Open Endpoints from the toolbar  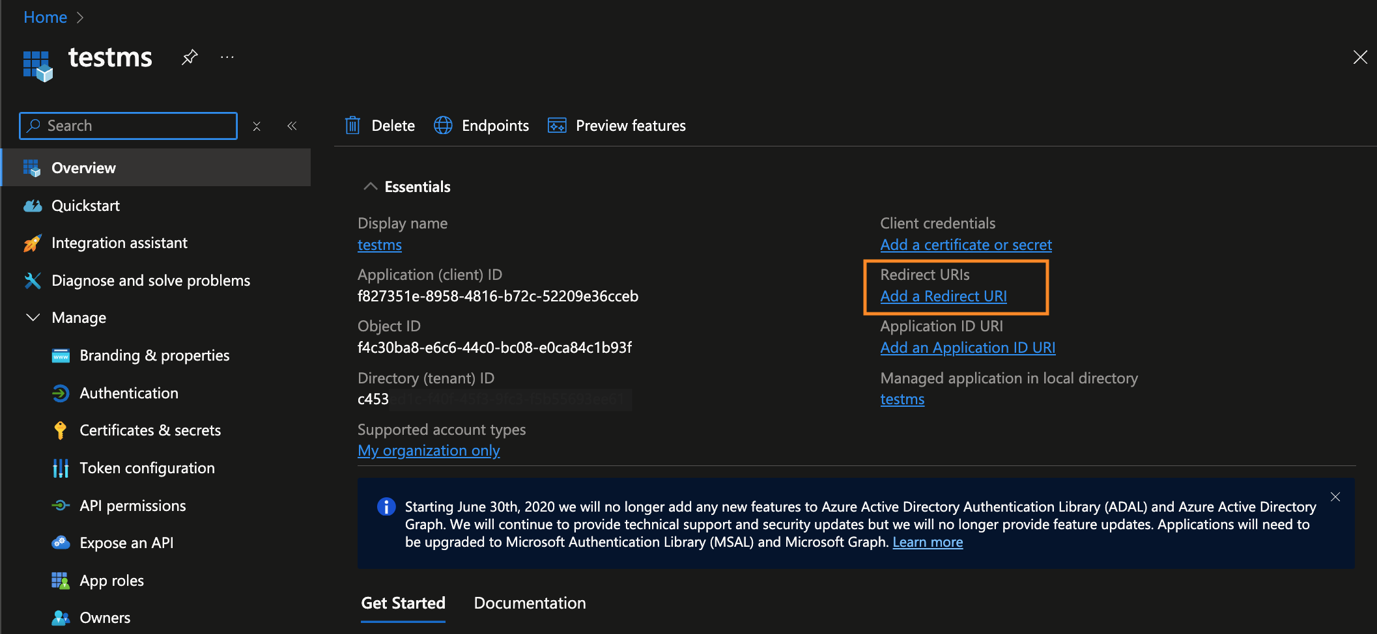pos(481,126)
